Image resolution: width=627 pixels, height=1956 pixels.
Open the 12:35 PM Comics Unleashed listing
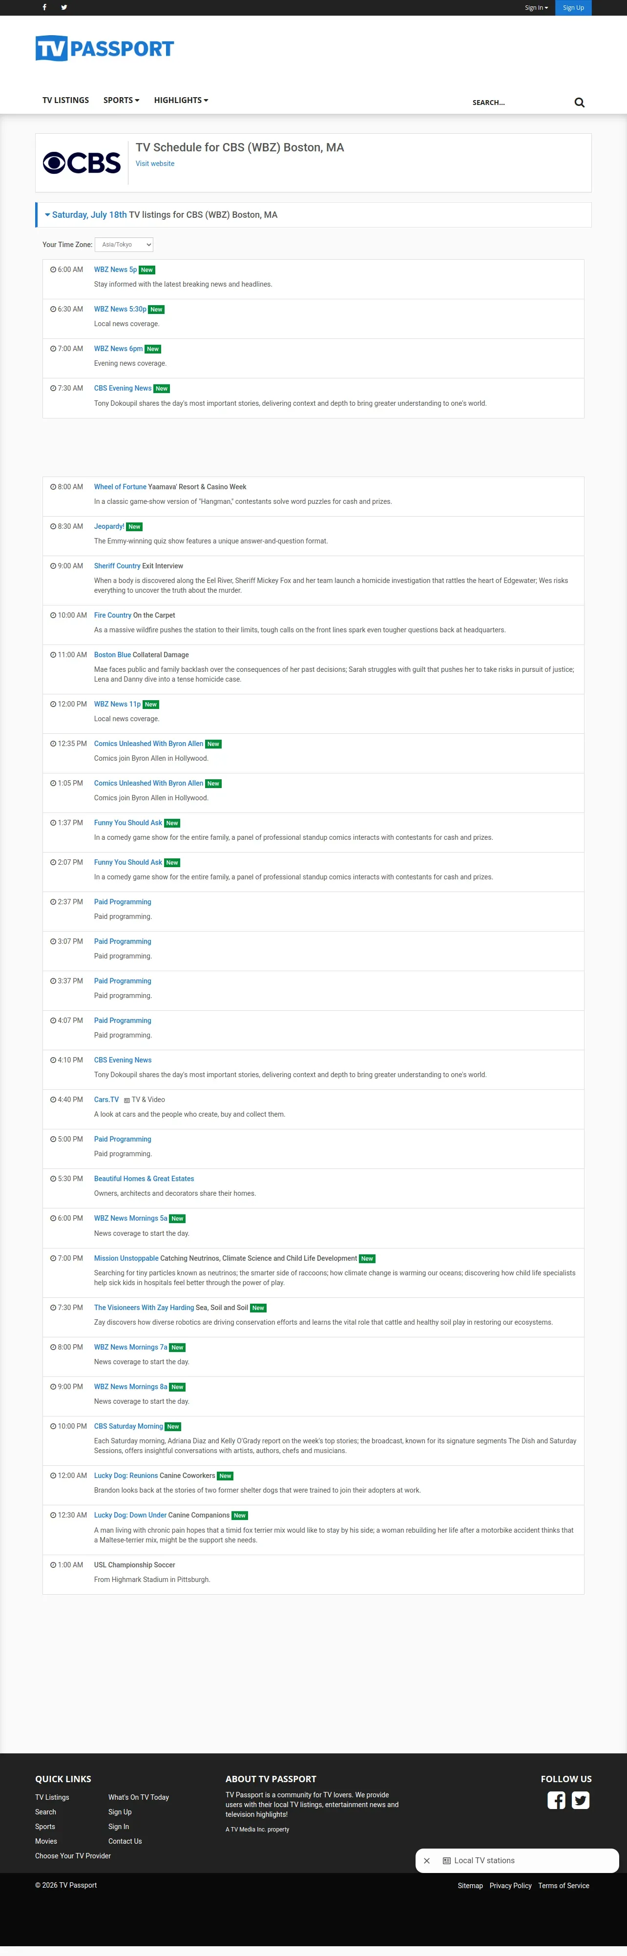[149, 743]
